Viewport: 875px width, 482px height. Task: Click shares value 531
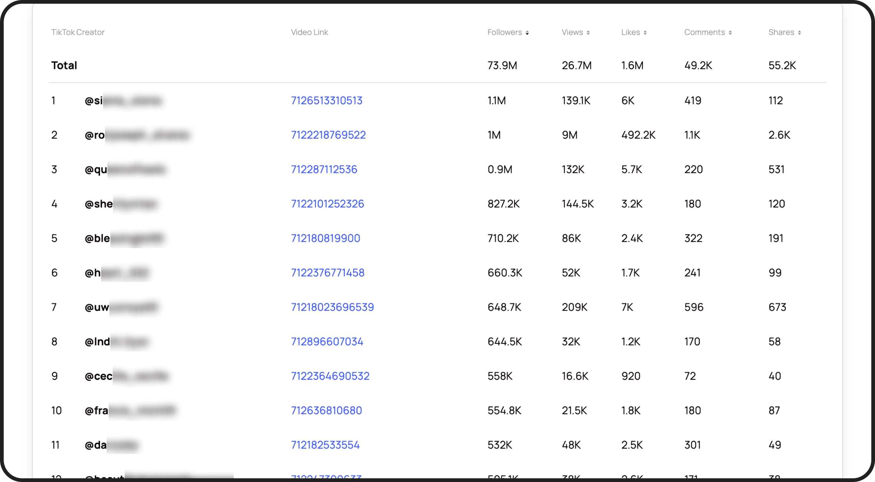point(776,169)
